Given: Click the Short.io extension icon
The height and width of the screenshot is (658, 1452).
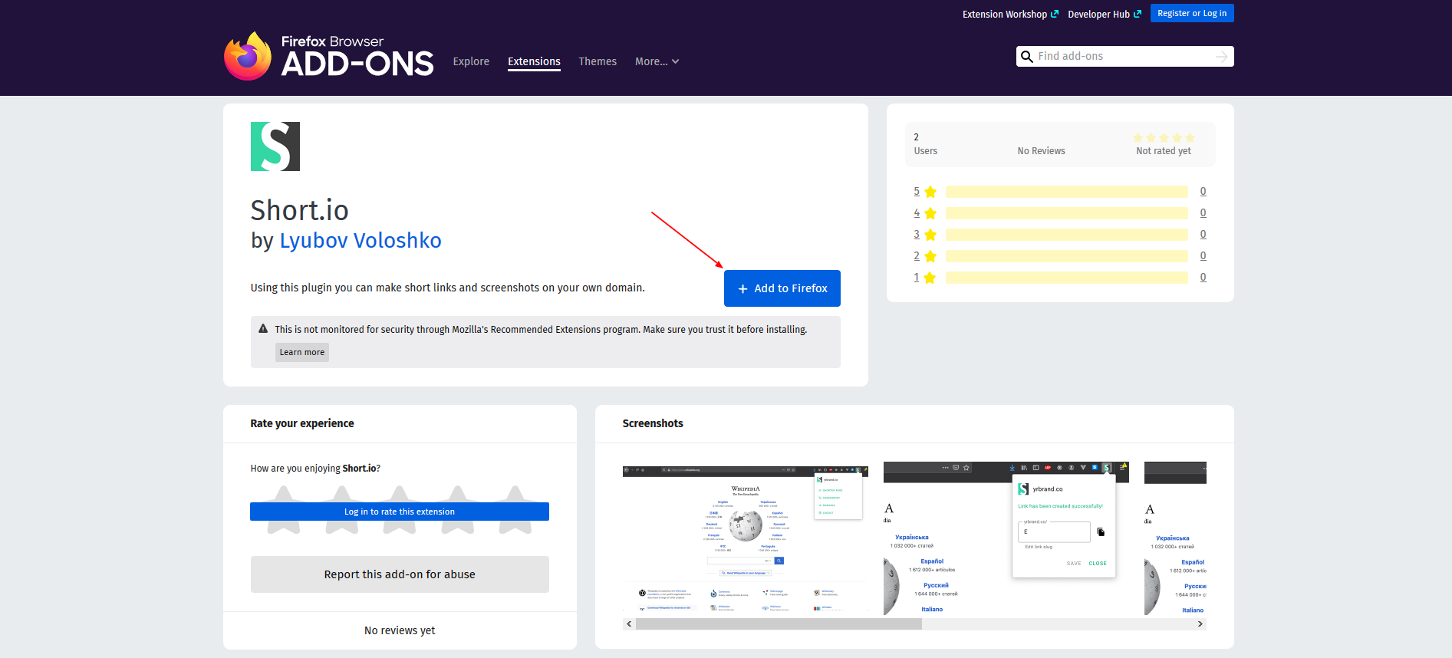Looking at the screenshot, I should pyautogui.click(x=275, y=146).
